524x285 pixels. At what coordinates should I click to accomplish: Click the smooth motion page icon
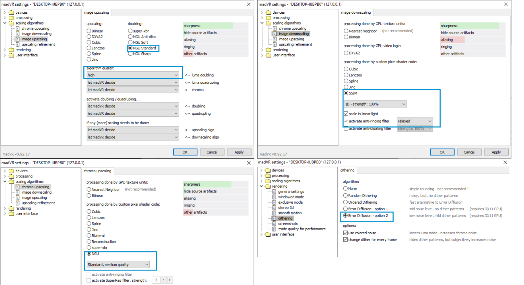(x=274, y=213)
